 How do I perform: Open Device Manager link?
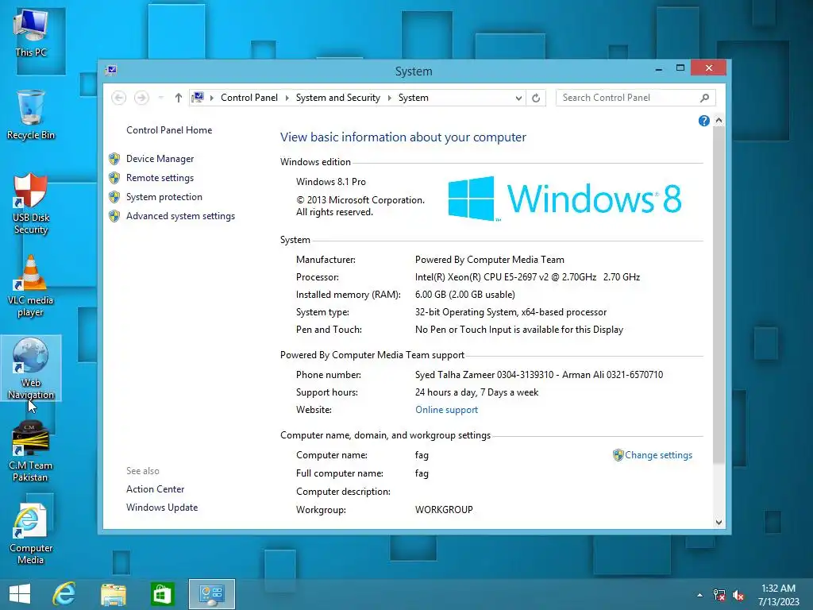point(160,159)
